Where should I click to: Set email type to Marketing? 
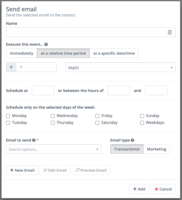pyautogui.click(x=157, y=149)
